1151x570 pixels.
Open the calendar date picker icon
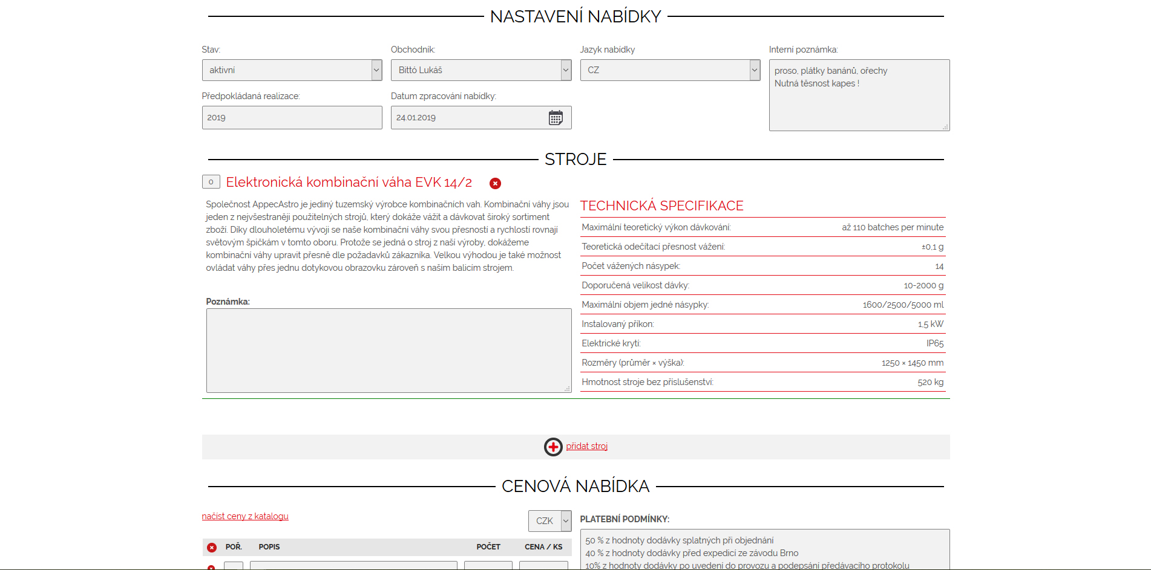(556, 118)
